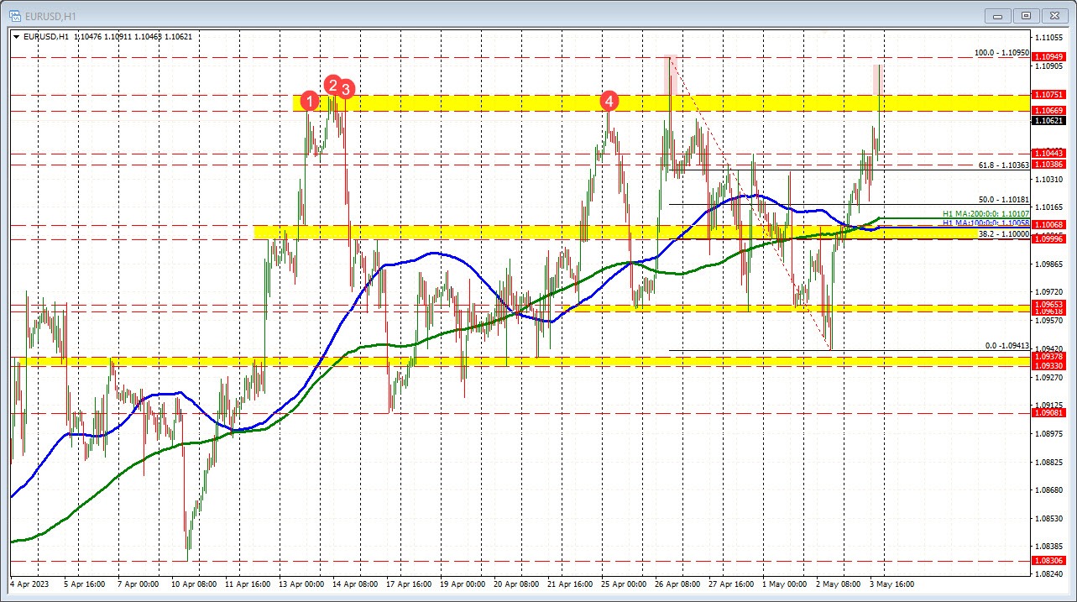The width and height of the screenshot is (1077, 602).
Task: Select the Fibonacci label 38.2 - 1.10000
Action: click(x=1004, y=235)
